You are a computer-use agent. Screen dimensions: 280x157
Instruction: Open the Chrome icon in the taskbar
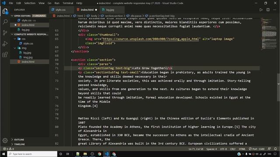(99, 154)
